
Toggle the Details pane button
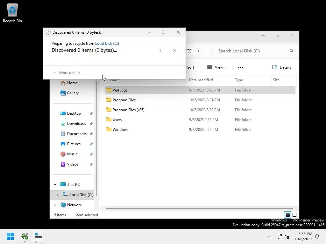coord(281,67)
